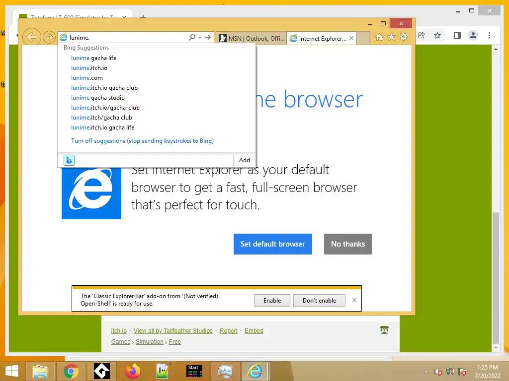Click the Go arrow in address bar
509x381 pixels.
coord(208,37)
